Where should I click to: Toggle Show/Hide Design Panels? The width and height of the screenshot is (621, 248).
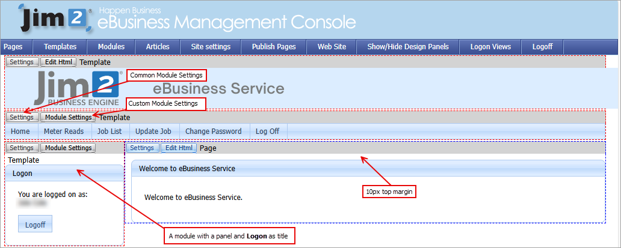408,47
